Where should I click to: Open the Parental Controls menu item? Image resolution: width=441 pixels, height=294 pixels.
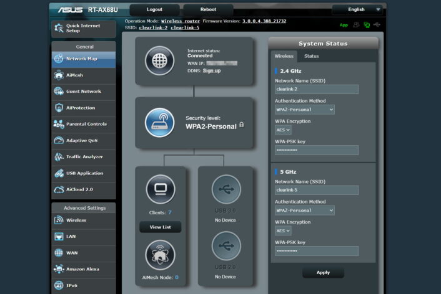[x=84, y=124]
